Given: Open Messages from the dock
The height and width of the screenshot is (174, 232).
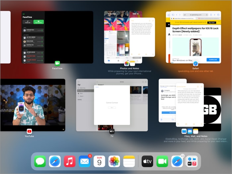Looking at the screenshot, I should pos(40,161).
